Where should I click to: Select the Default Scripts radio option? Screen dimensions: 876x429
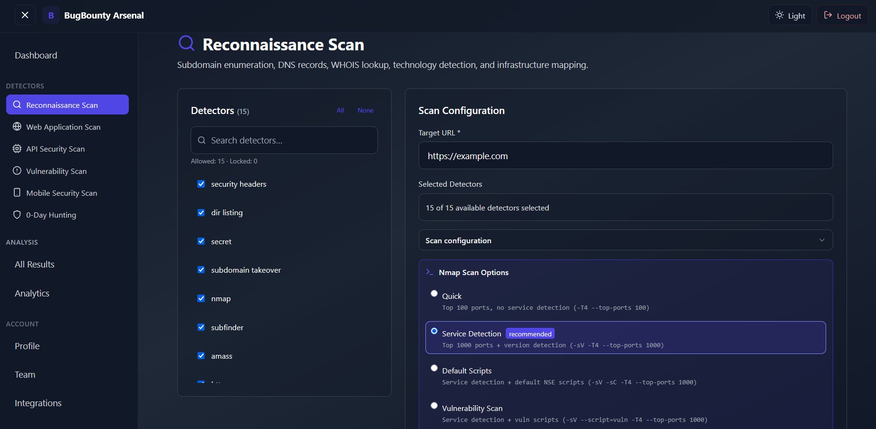point(434,368)
